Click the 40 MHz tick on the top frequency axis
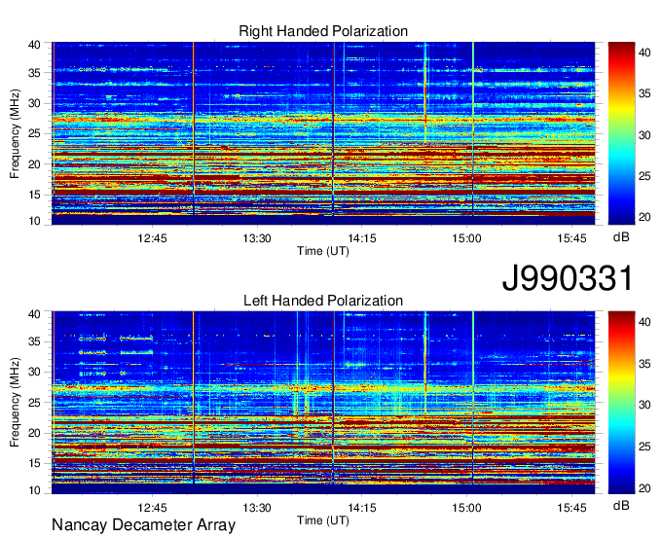 click(x=34, y=45)
